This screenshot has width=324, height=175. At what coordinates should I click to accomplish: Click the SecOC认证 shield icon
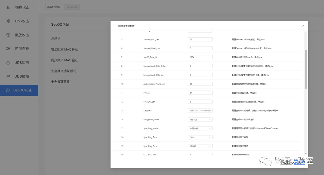[8, 90]
